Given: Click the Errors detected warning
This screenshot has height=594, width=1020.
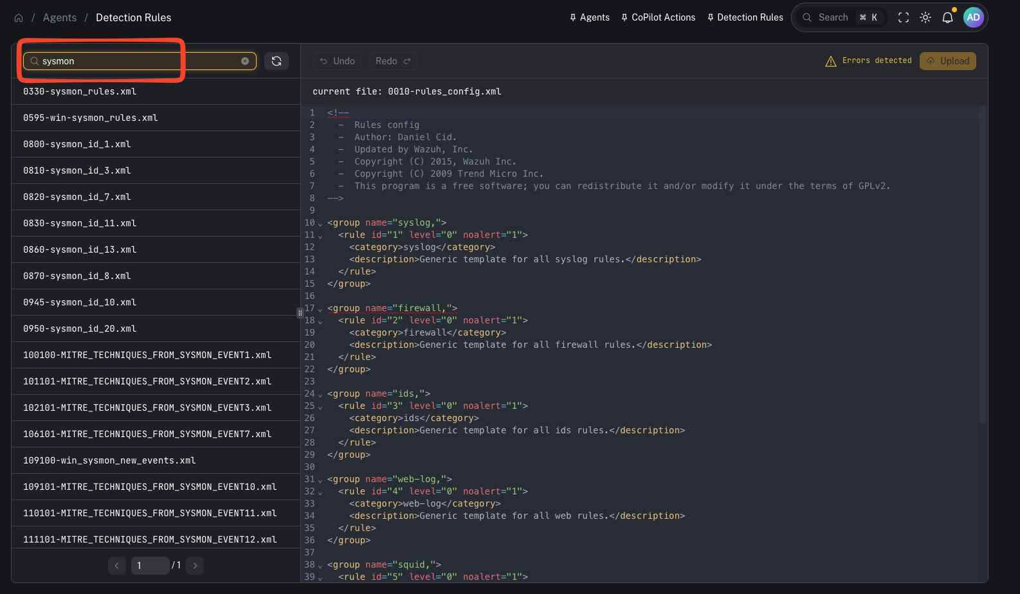Looking at the screenshot, I should pyautogui.click(x=868, y=60).
